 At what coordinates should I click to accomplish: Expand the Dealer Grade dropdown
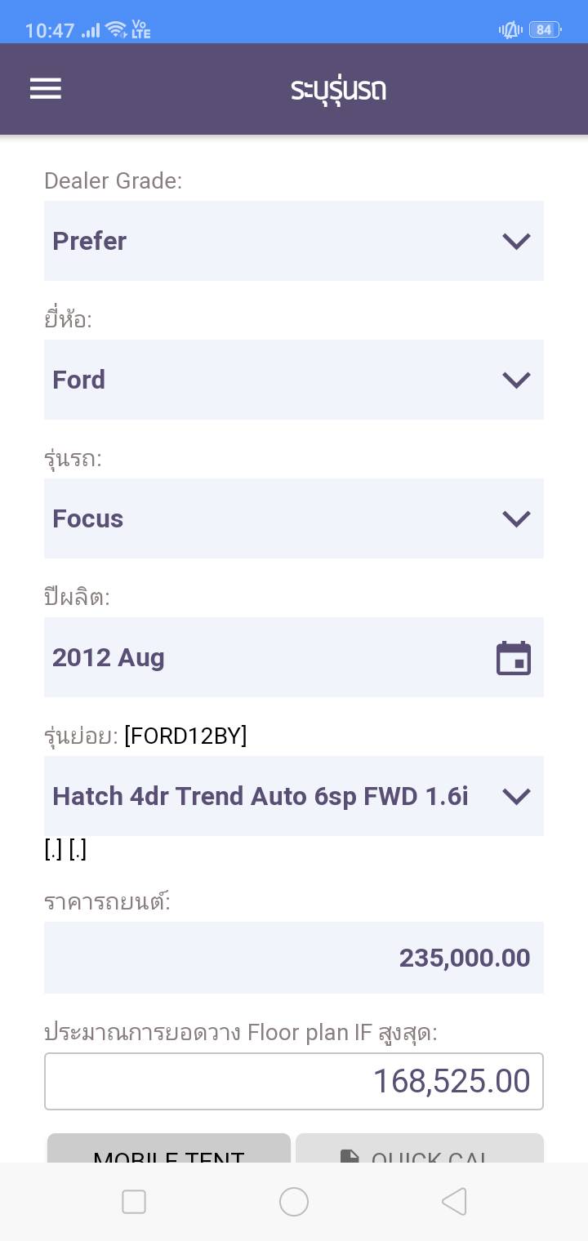coord(294,241)
